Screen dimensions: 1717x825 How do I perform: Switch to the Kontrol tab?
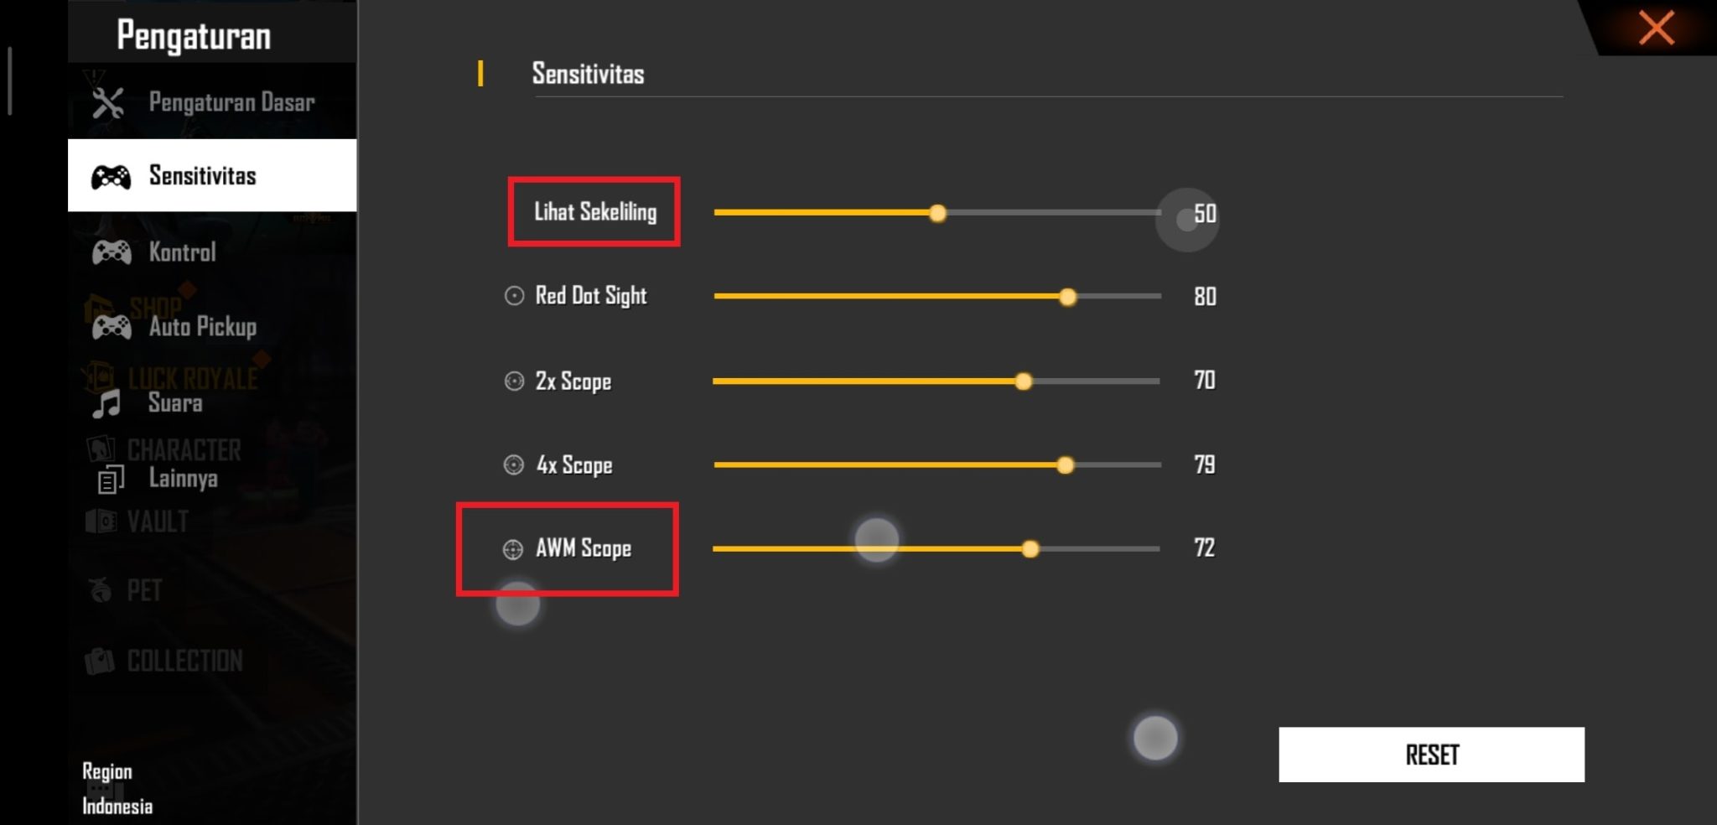tap(183, 252)
